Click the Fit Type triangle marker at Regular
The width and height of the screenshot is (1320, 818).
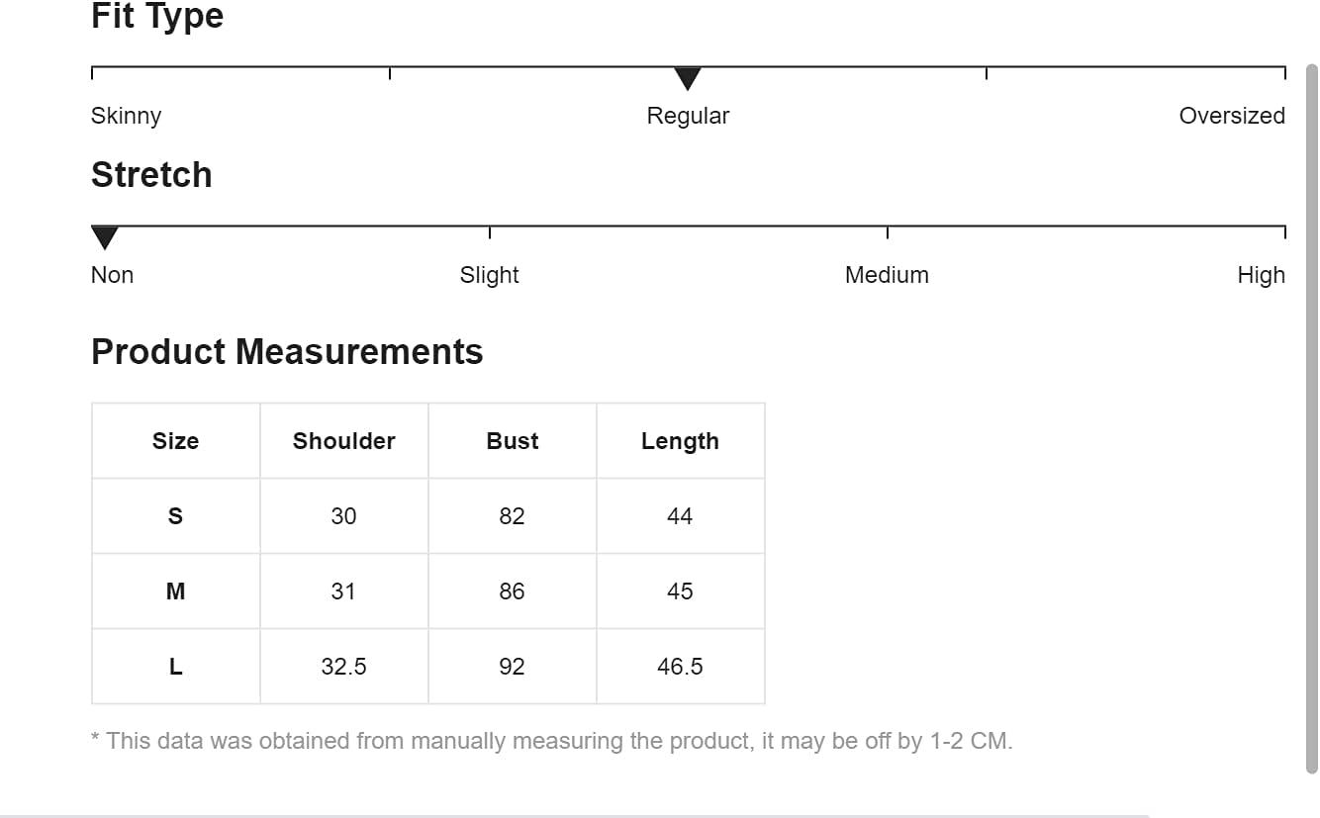pos(688,78)
